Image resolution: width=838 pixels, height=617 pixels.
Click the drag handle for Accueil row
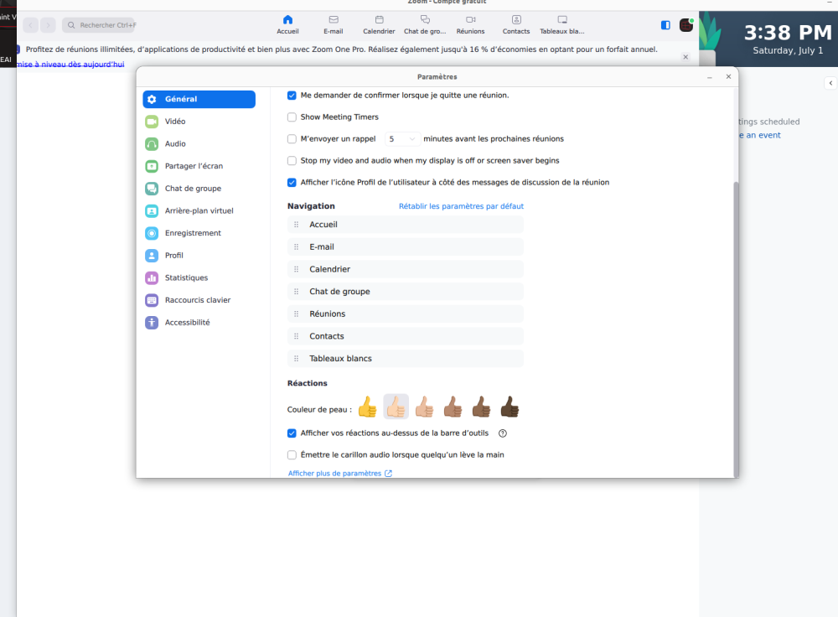(296, 225)
